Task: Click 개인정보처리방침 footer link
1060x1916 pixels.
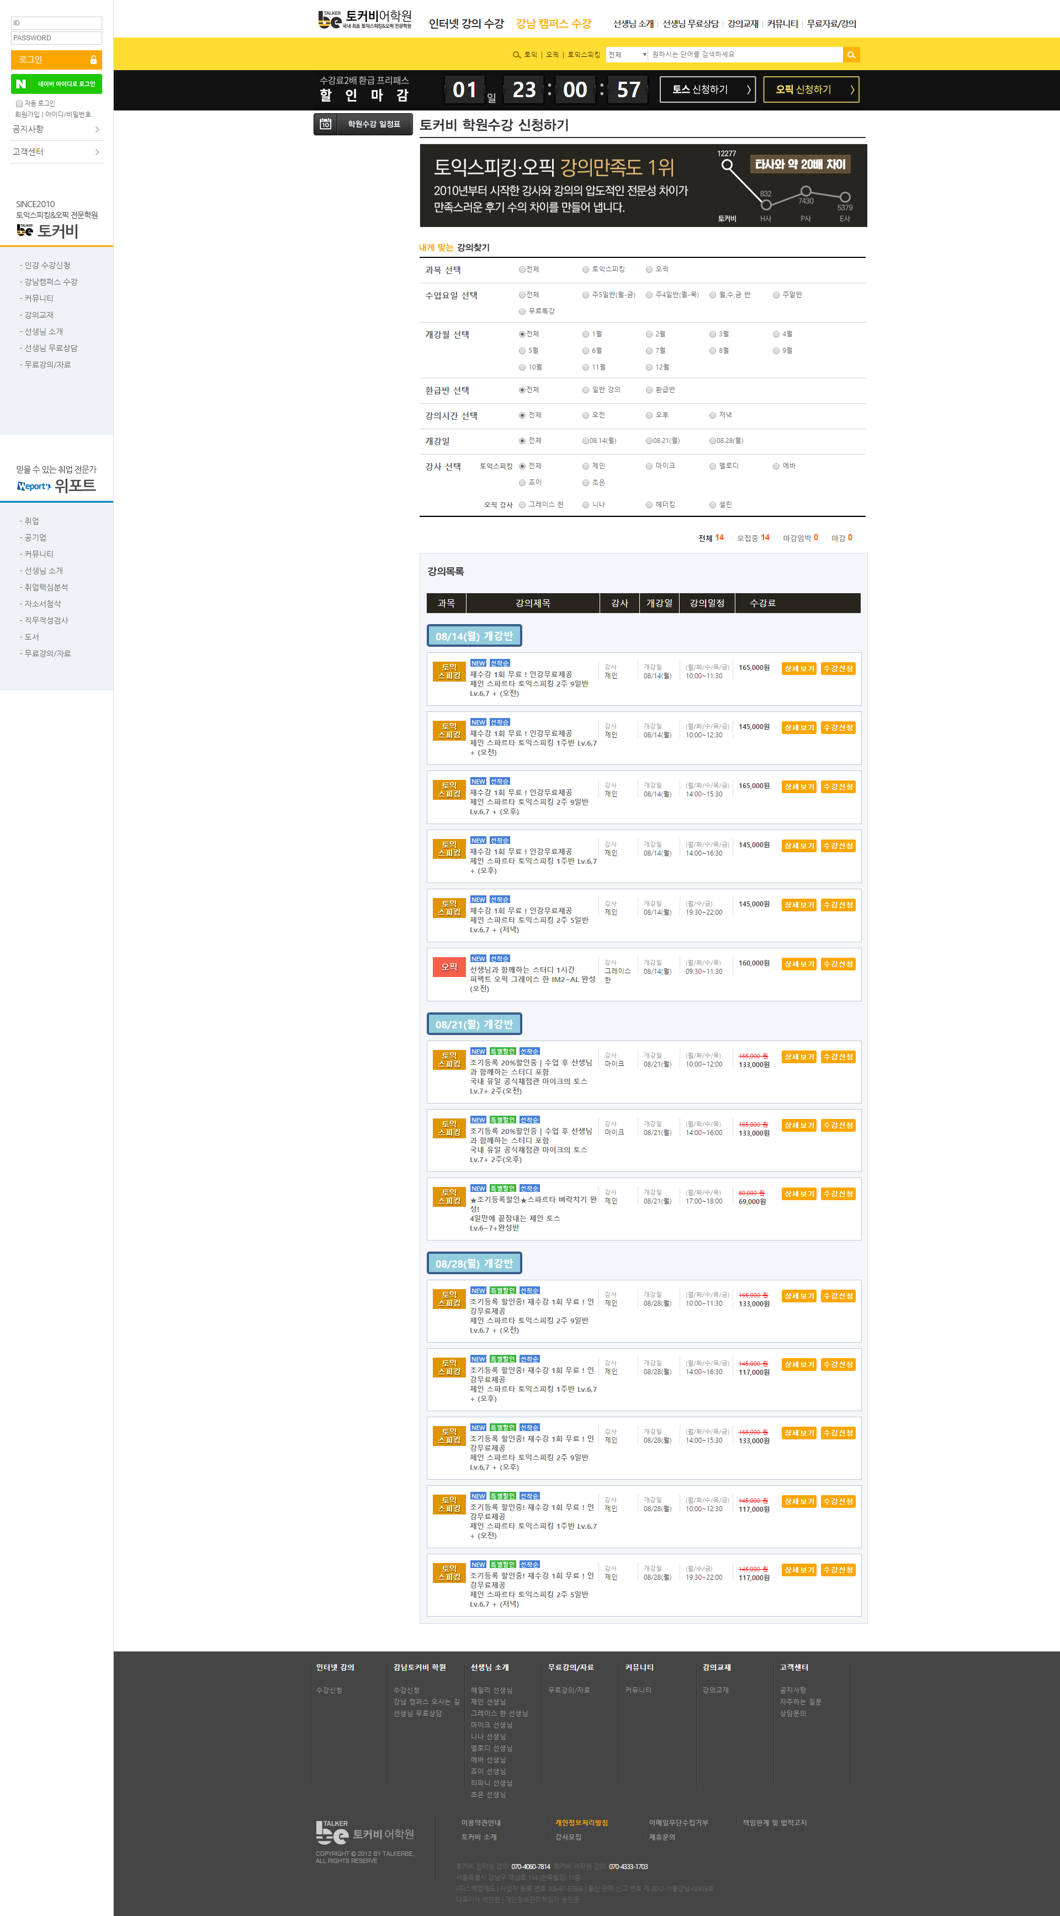Action: 581,1823
